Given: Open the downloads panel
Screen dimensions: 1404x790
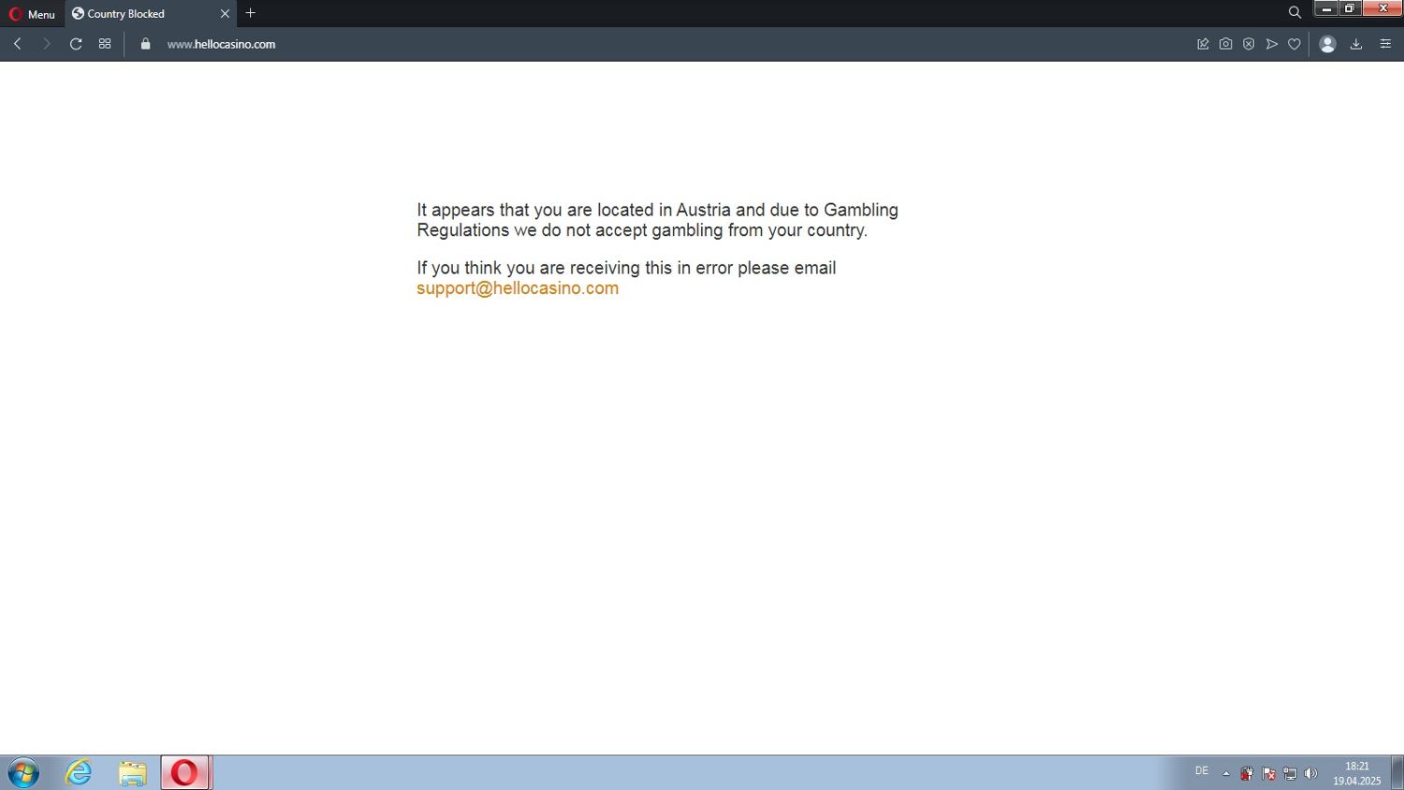Looking at the screenshot, I should tap(1355, 44).
